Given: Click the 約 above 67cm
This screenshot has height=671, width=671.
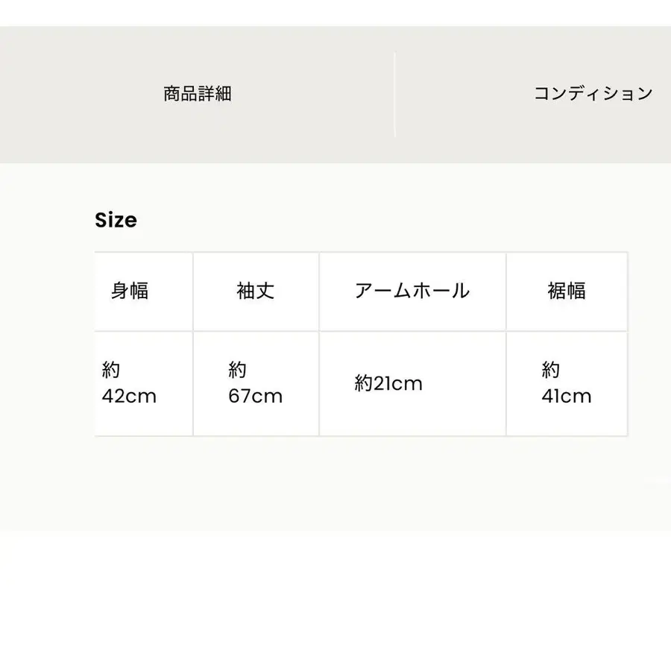Looking at the screenshot, I should [237, 371].
